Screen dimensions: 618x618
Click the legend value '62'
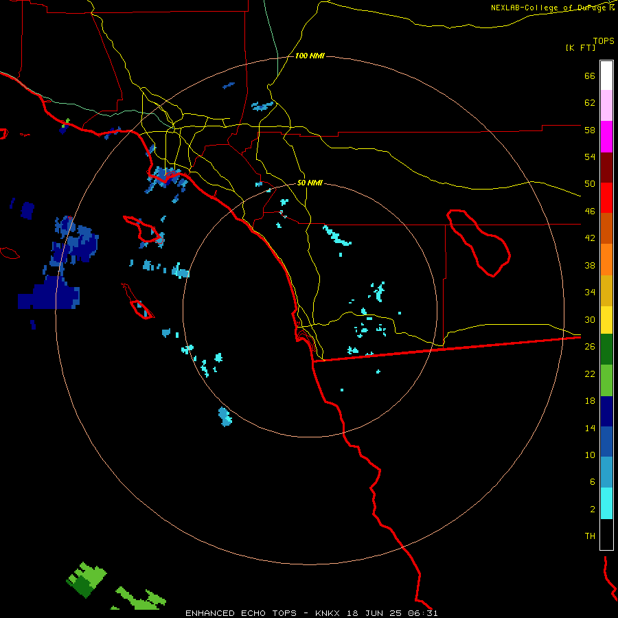(590, 103)
